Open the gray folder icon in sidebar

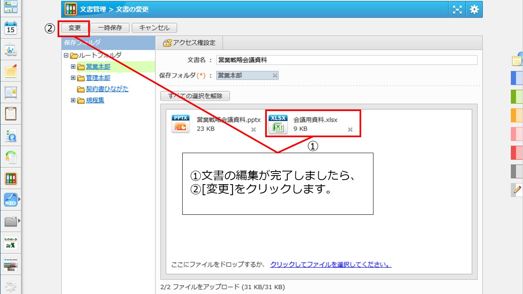tap(11, 221)
